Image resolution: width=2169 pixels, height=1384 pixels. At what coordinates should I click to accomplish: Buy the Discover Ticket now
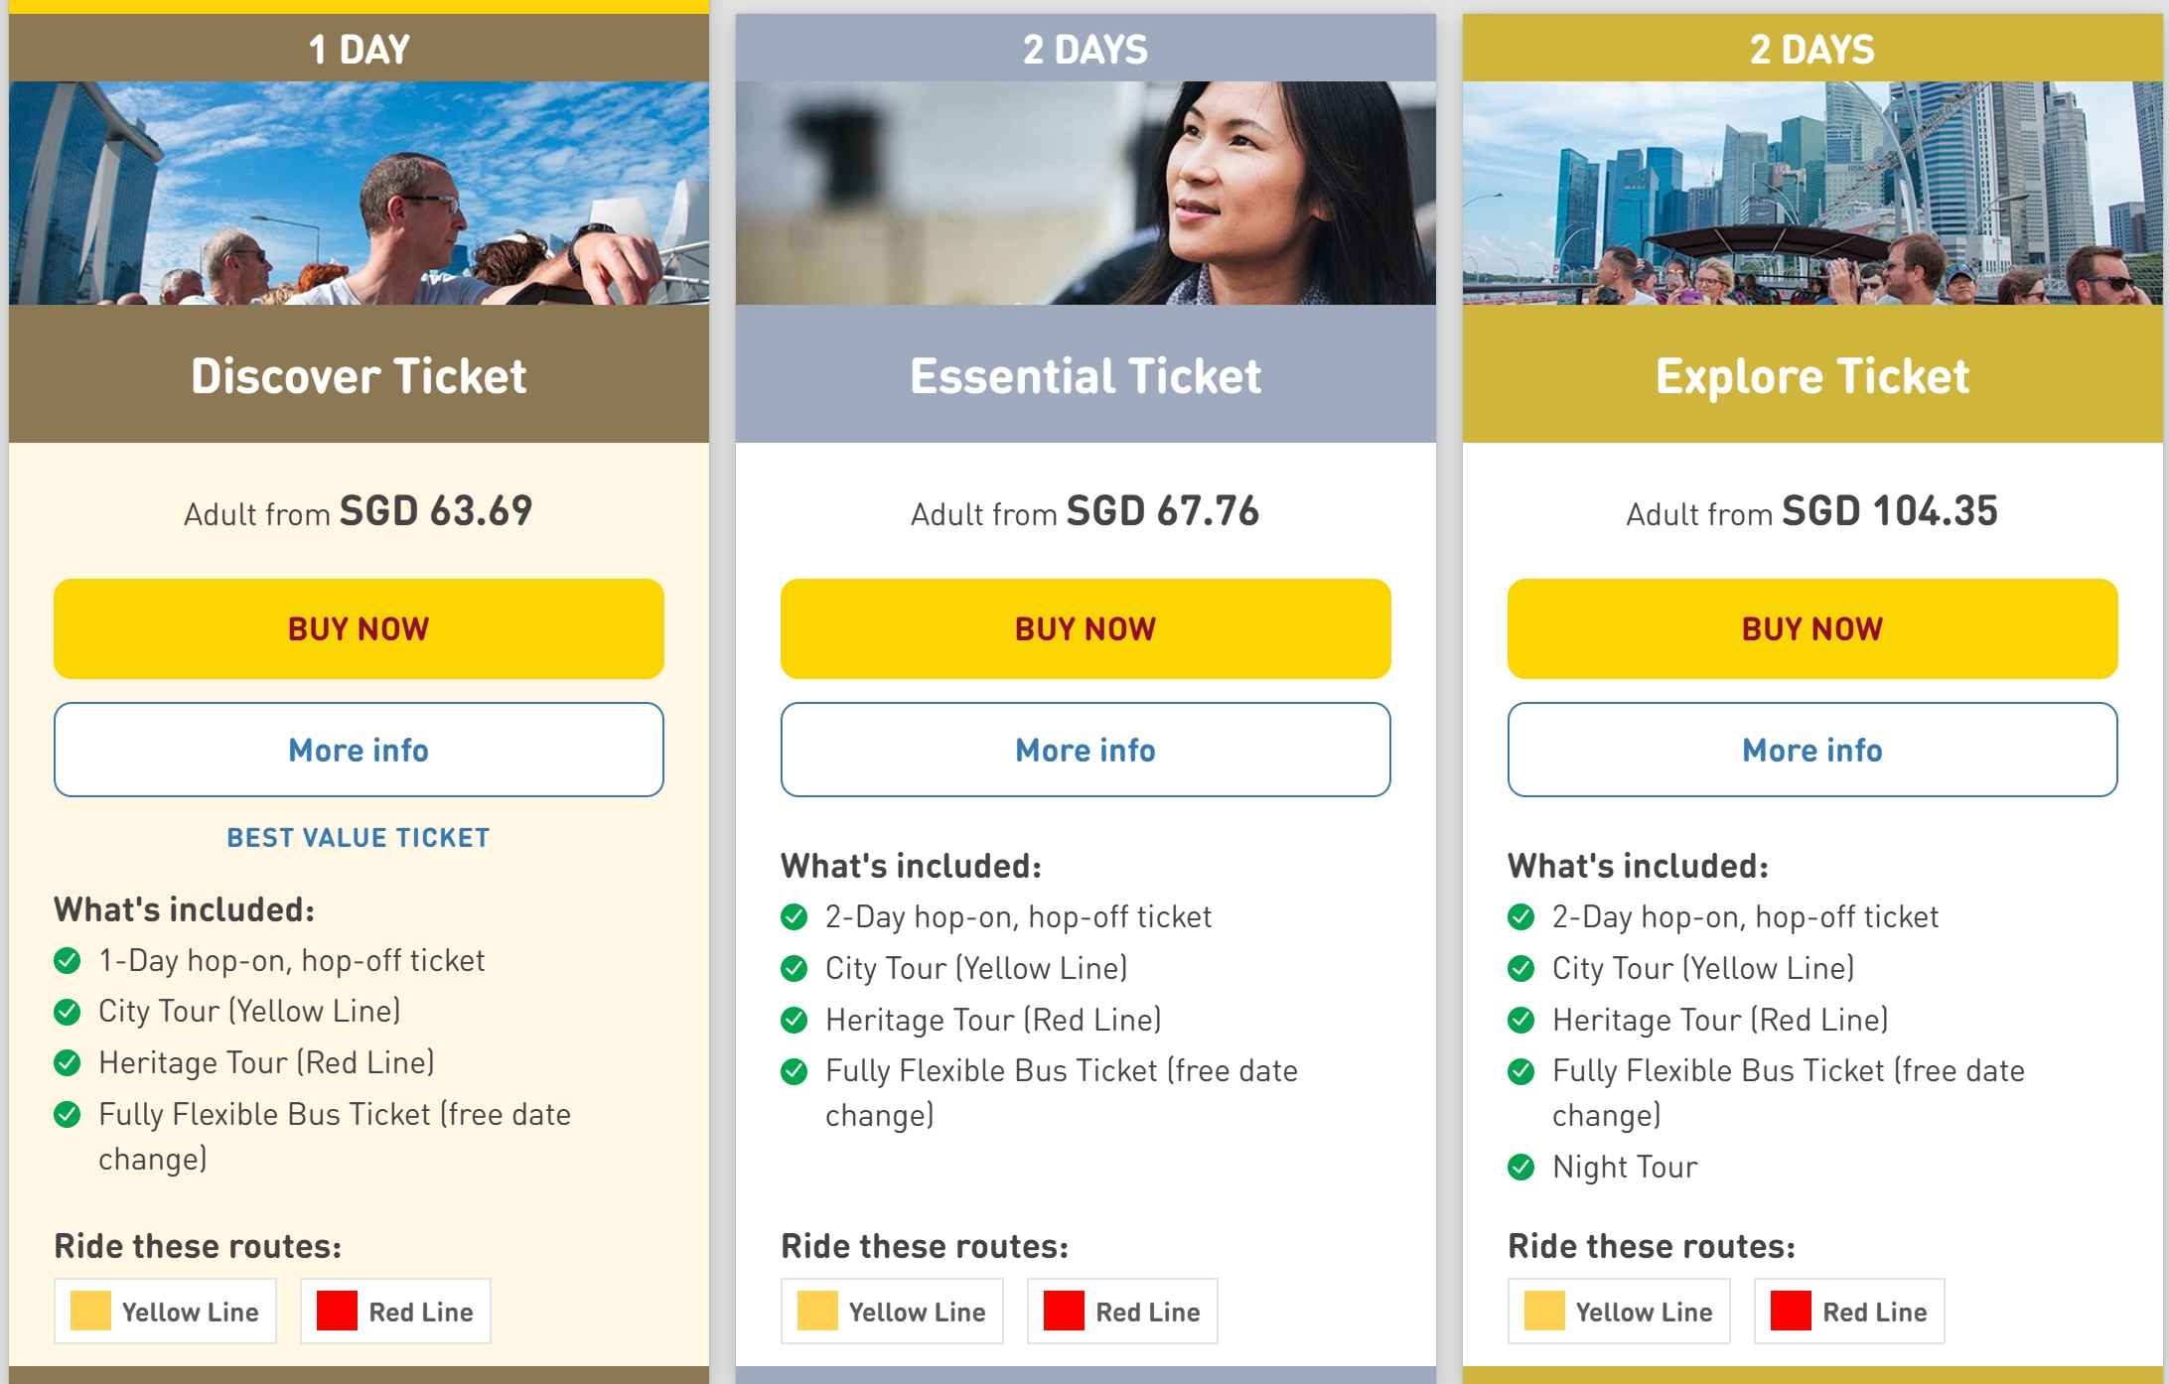coord(359,628)
